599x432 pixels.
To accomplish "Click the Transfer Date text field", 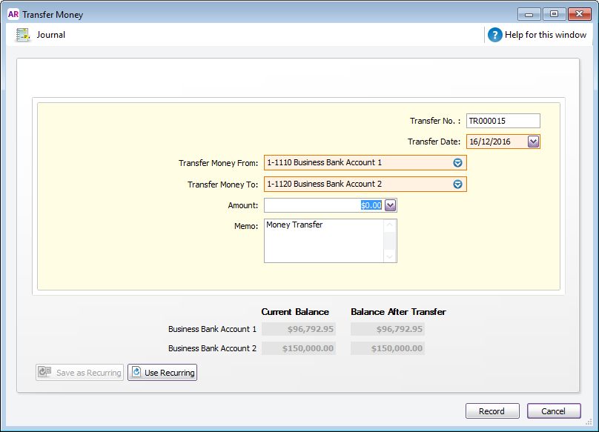I will (x=496, y=142).
